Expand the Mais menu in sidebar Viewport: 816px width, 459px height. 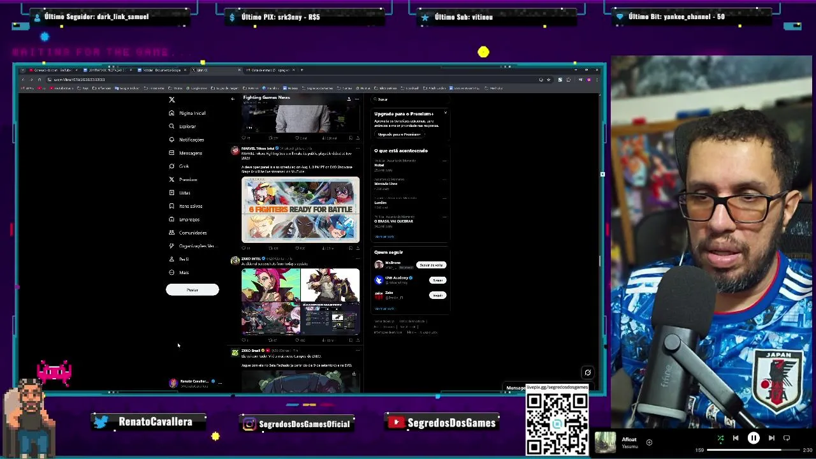pos(178,272)
